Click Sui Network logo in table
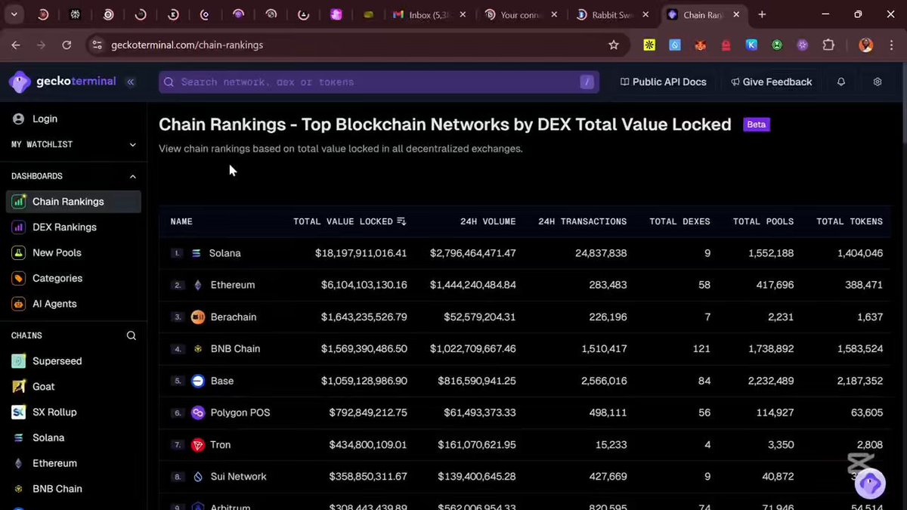Image resolution: width=907 pixels, height=510 pixels. pyautogui.click(x=198, y=477)
